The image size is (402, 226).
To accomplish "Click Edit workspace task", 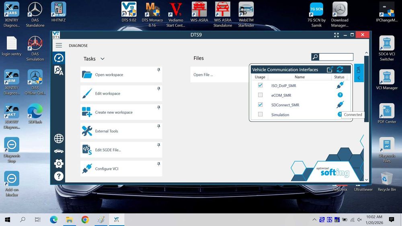I will pos(121,94).
